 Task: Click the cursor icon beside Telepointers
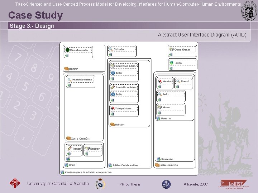coord(113,108)
